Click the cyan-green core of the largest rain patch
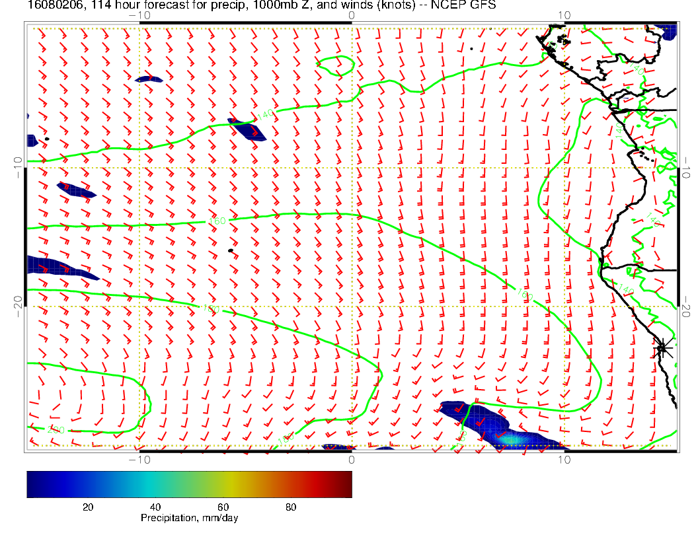Image resolution: width=698 pixels, height=539 pixels. click(514, 438)
